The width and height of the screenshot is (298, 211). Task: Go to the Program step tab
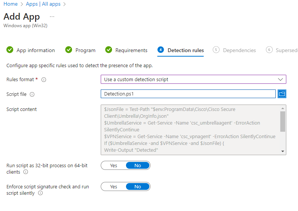click(85, 50)
